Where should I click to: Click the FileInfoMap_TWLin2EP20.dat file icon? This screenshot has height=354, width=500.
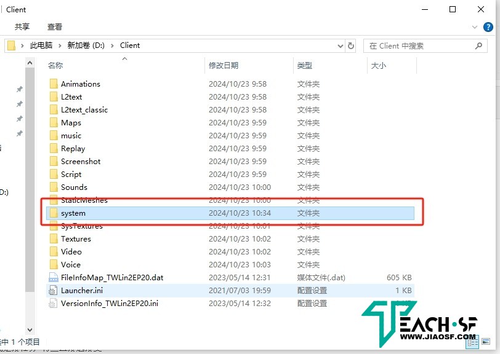click(x=53, y=278)
